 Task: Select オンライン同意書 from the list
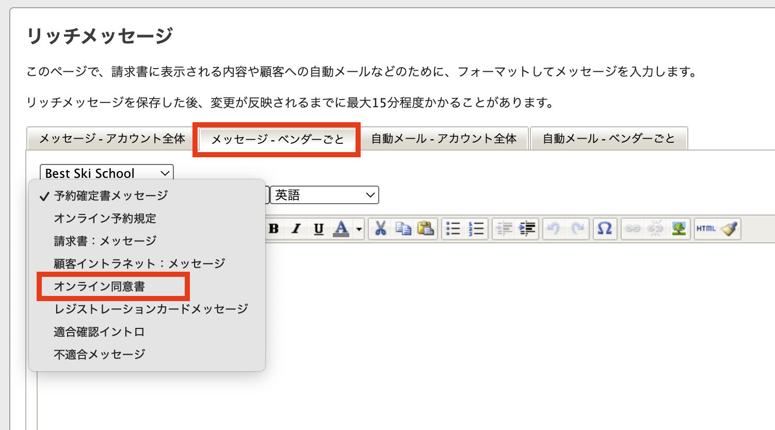[x=100, y=287]
